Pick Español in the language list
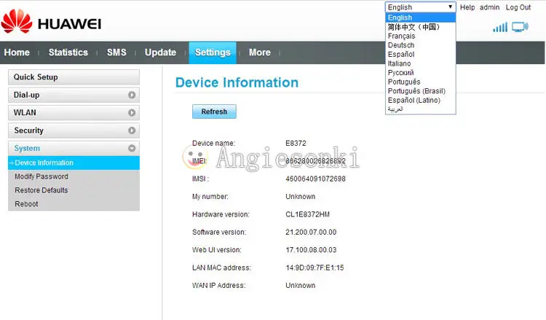Screen dimensions: 546x320 click(420, 55)
